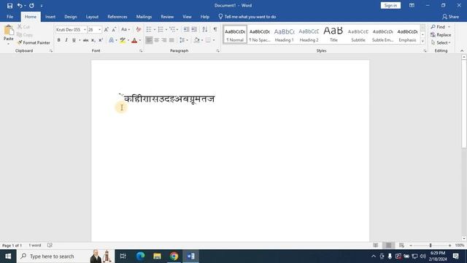
Task: Expand the font color dropdown arrow
Action: click(x=140, y=40)
